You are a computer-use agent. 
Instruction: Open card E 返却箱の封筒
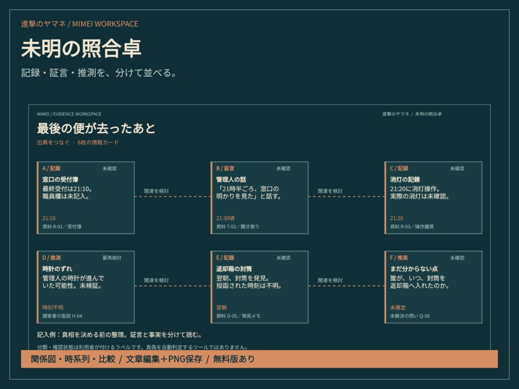click(259, 287)
